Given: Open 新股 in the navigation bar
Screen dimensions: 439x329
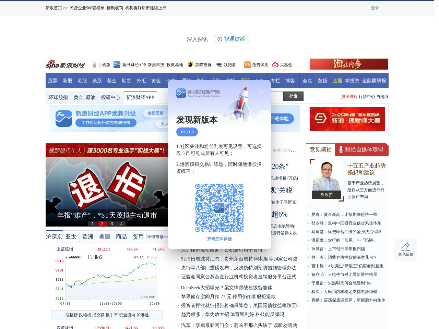Looking at the screenshot, I should click(x=68, y=81).
